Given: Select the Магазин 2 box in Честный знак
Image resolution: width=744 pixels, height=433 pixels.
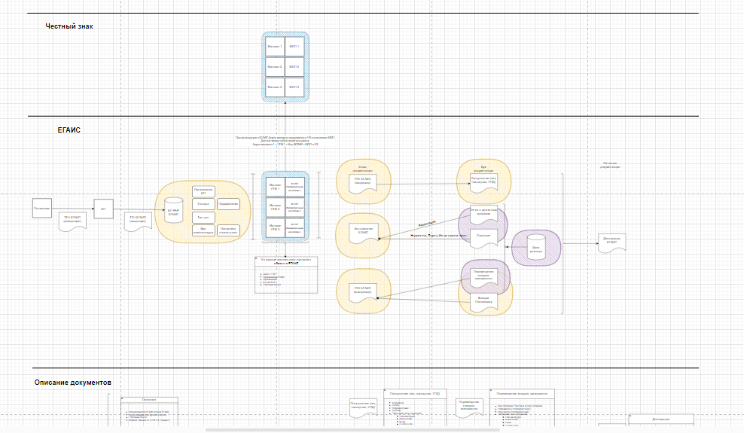Looking at the screenshot, I should tap(275, 67).
